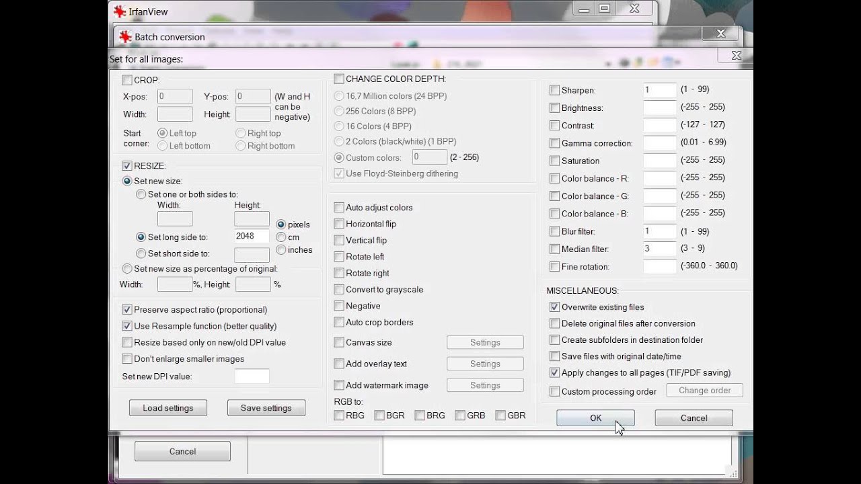Toggle Use Resample function checkbox

pyautogui.click(x=127, y=326)
